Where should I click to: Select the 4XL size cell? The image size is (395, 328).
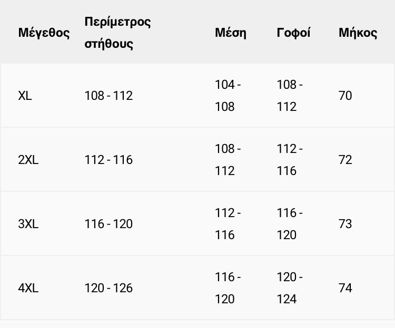(x=28, y=288)
